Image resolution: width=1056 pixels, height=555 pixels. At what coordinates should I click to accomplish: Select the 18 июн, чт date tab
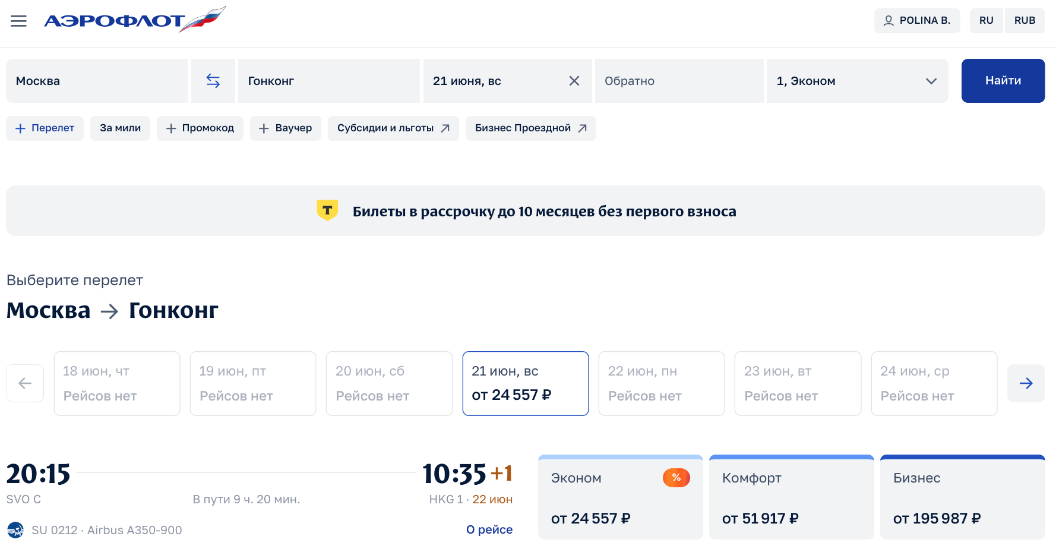117,383
